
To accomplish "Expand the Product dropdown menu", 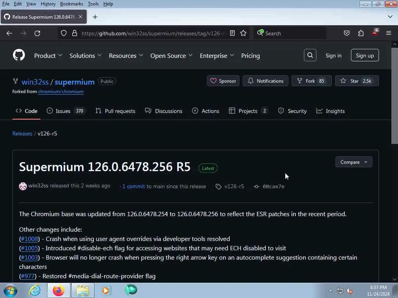I will [x=48, y=55].
